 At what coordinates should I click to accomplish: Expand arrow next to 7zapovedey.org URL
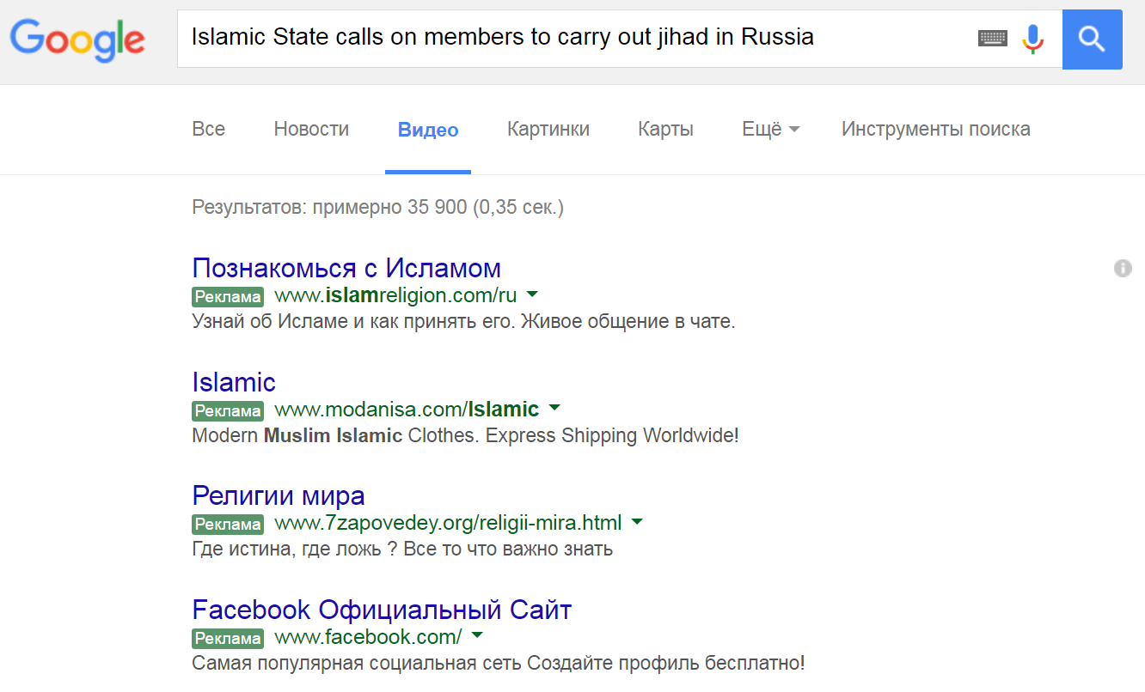637,521
